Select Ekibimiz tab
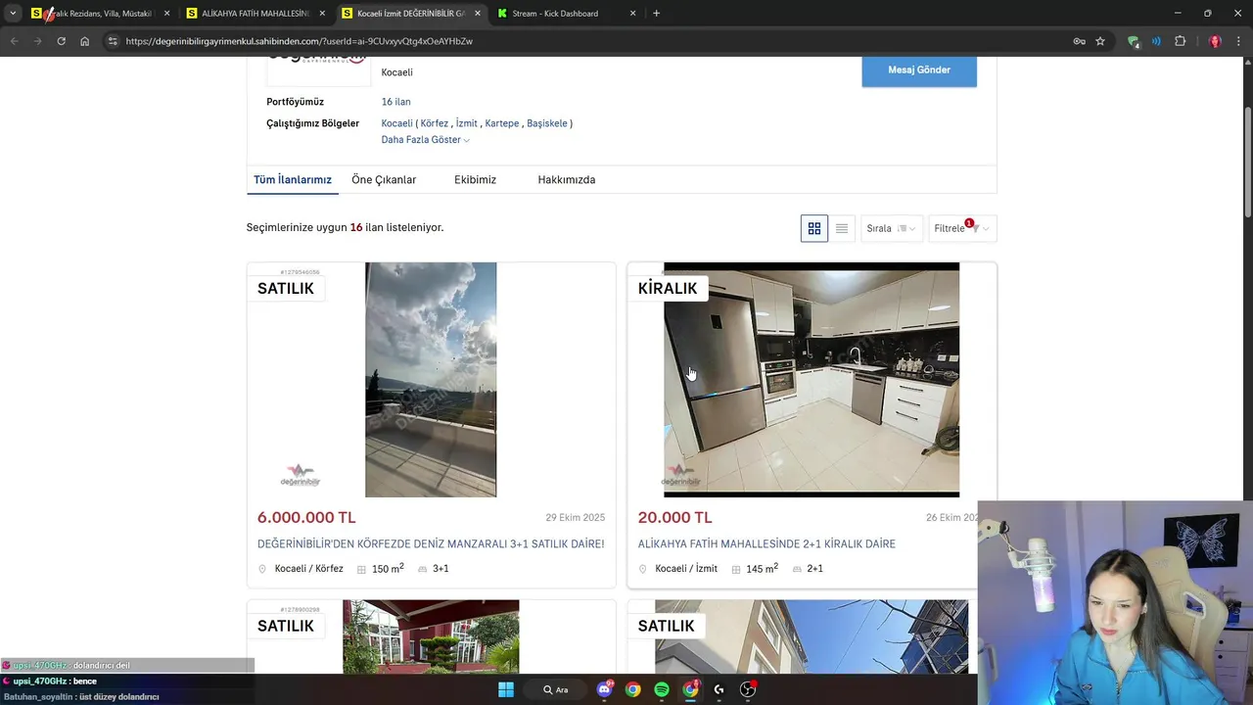The image size is (1253, 705). point(475,180)
